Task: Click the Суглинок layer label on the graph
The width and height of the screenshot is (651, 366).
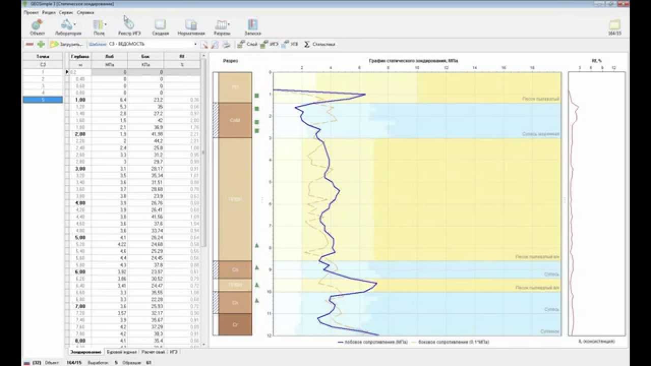Action: pyautogui.click(x=549, y=331)
